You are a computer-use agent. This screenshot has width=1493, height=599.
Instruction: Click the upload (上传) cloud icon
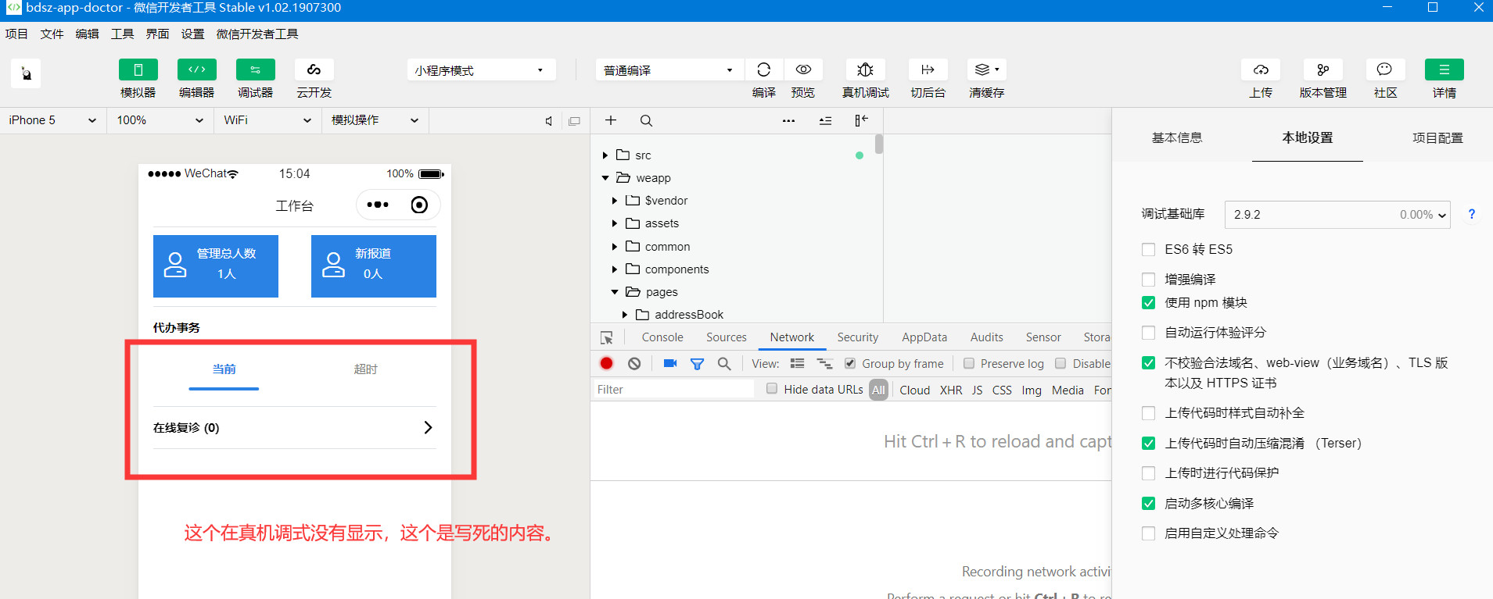1261,70
